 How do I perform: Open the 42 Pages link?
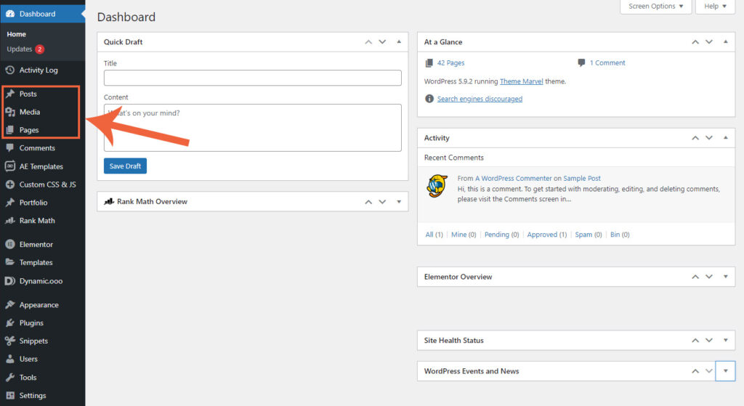tap(450, 62)
